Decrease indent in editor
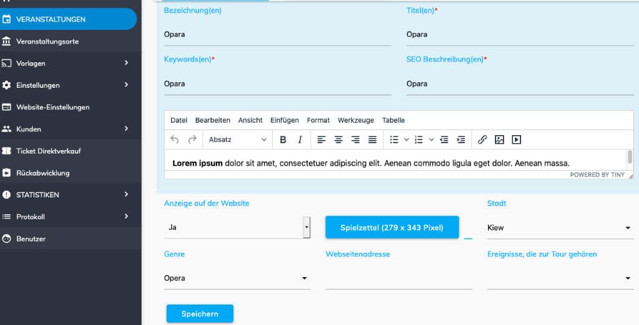 coord(444,139)
